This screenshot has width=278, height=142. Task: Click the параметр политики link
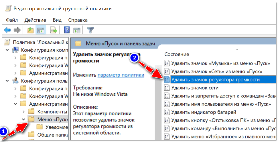point(121,75)
